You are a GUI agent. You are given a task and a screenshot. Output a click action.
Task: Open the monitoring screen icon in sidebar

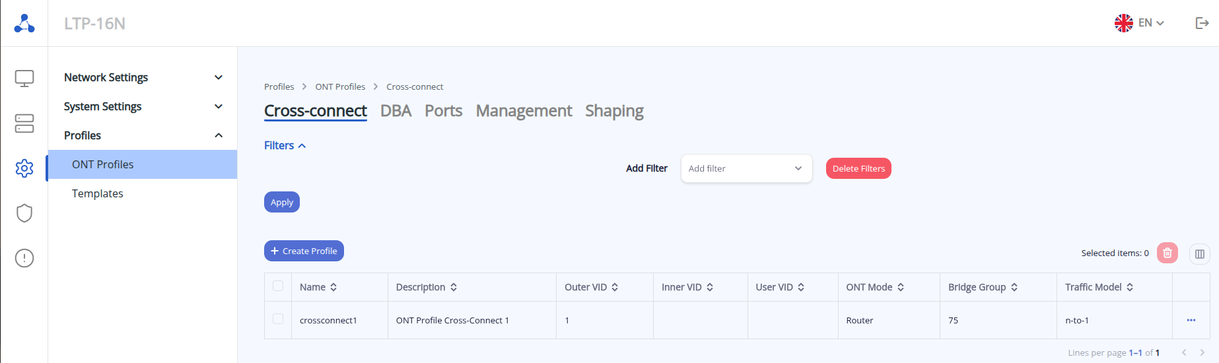coord(24,79)
